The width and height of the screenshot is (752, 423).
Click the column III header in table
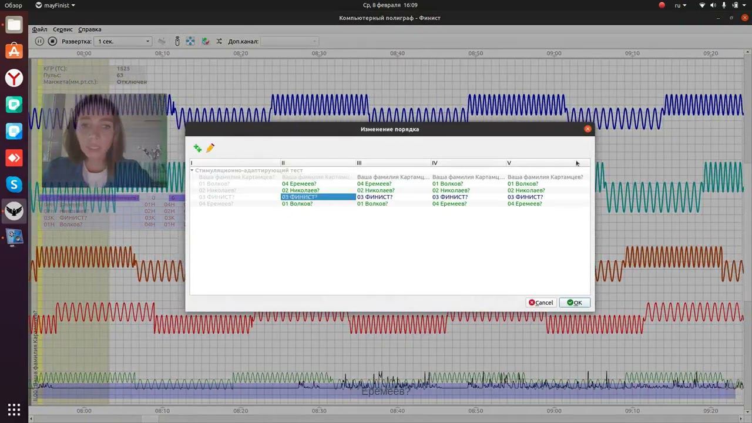[x=392, y=163]
